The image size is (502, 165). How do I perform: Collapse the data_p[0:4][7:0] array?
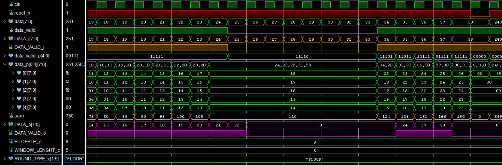pos(4,64)
